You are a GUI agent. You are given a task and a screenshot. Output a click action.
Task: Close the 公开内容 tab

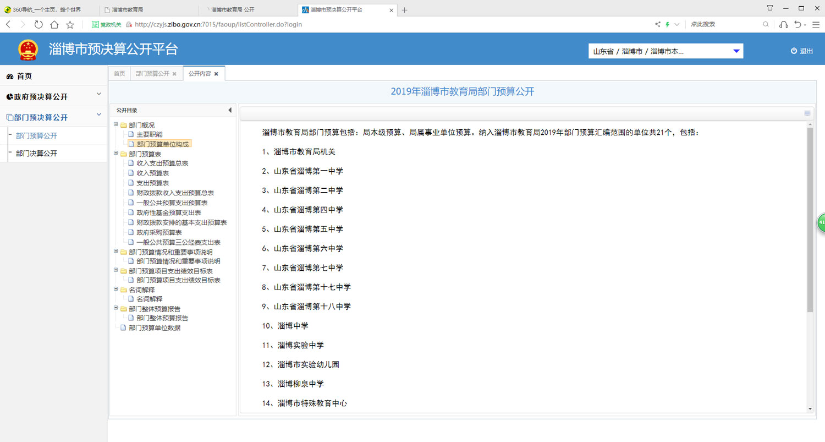pos(216,74)
